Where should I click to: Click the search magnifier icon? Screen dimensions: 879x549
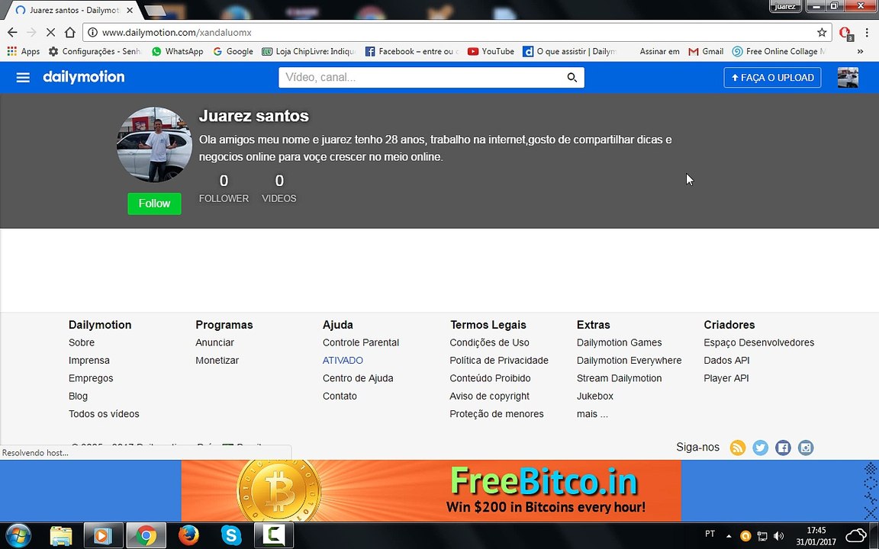pyautogui.click(x=572, y=77)
